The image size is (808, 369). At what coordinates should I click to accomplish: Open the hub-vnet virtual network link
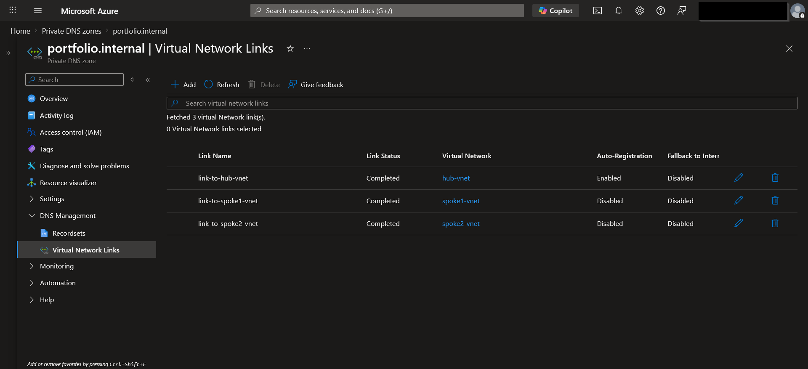(456, 178)
